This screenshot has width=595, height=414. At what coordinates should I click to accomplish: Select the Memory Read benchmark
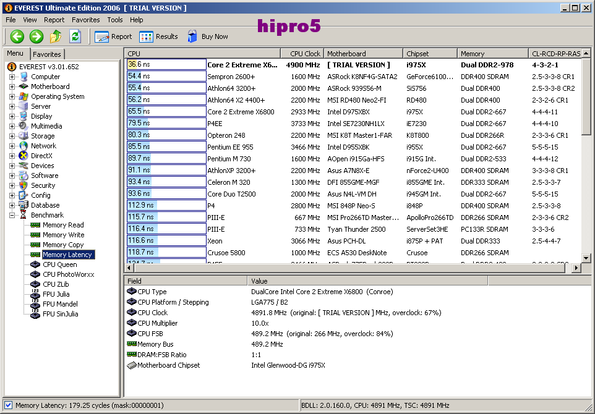63,225
